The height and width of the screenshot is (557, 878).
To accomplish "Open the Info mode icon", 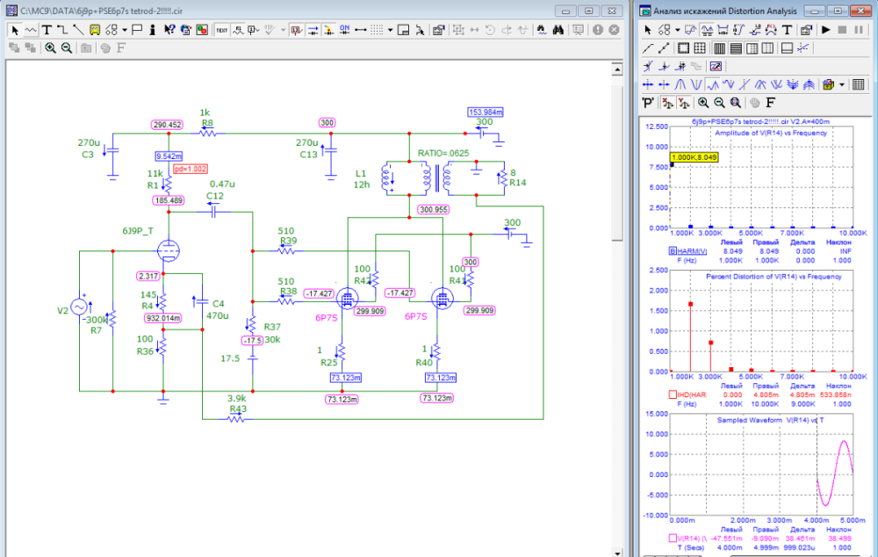I will (152, 29).
